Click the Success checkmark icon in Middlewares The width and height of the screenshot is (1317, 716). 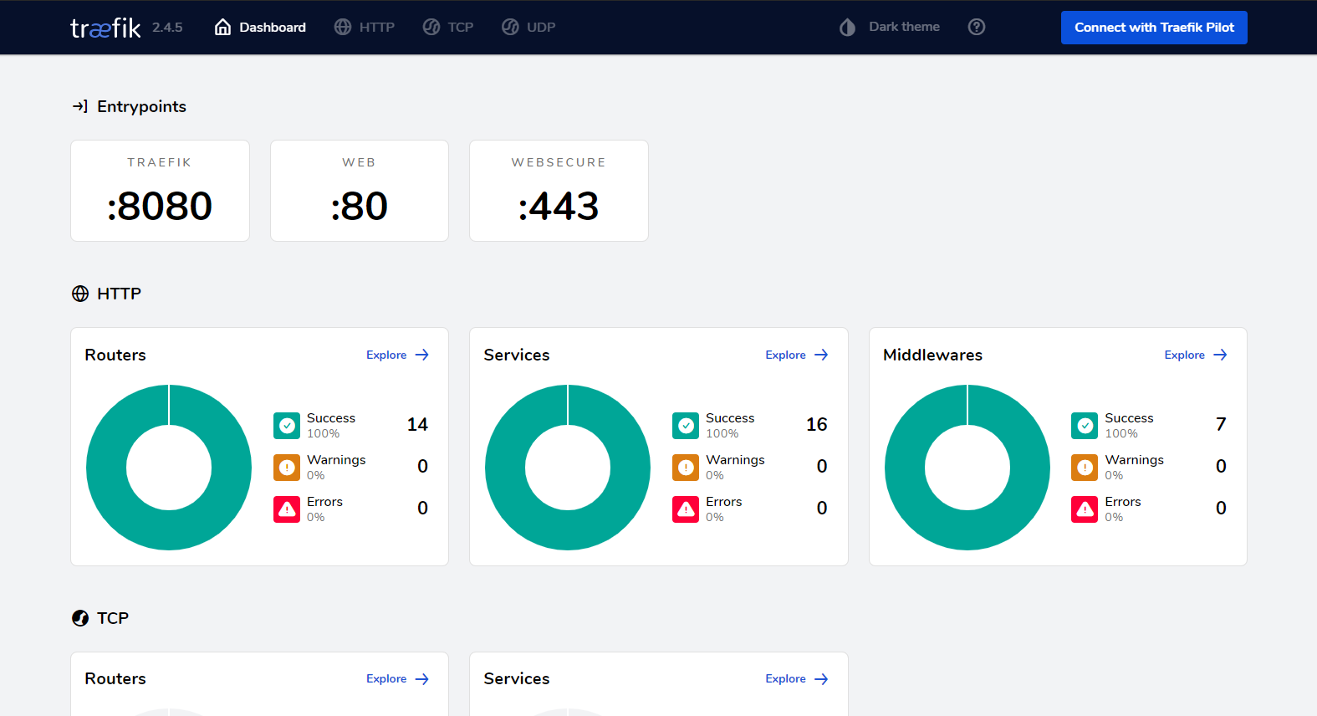point(1085,426)
